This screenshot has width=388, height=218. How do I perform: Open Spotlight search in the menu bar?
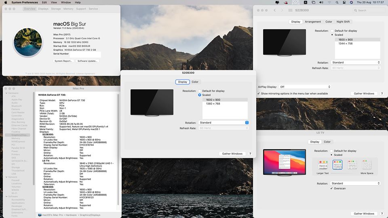click(x=337, y=2)
